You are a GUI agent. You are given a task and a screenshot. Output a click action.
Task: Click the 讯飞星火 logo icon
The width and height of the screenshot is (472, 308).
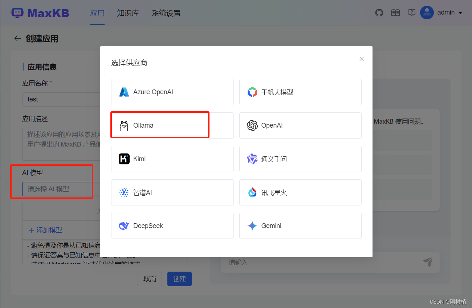(x=252, y=192)
